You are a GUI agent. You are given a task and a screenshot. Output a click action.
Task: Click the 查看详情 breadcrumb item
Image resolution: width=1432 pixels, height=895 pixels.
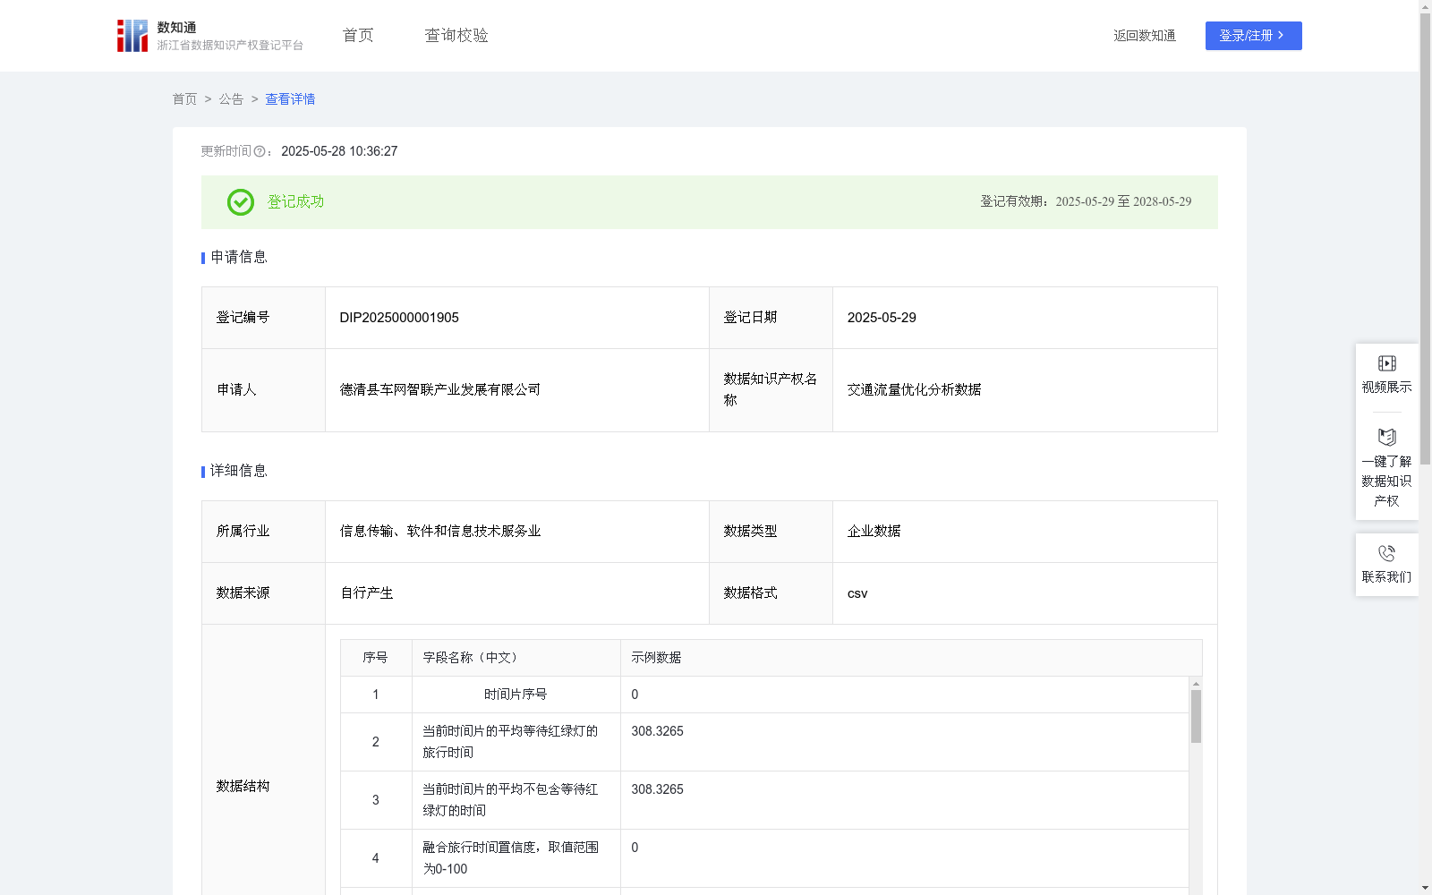(290, 99)
